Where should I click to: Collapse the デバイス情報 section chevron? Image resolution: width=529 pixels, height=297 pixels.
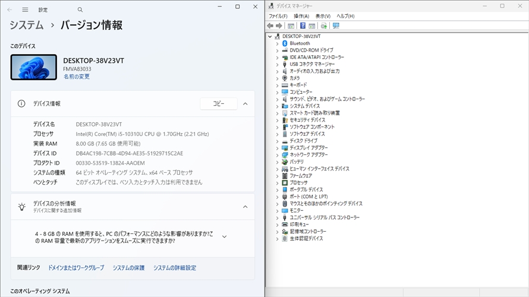click(245, 104)
